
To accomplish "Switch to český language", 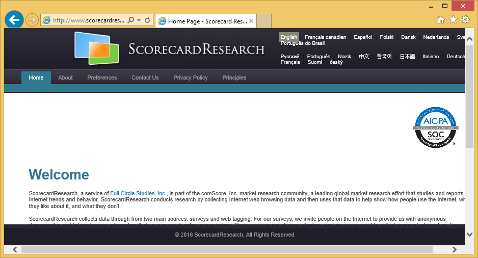I will (336, 62).
